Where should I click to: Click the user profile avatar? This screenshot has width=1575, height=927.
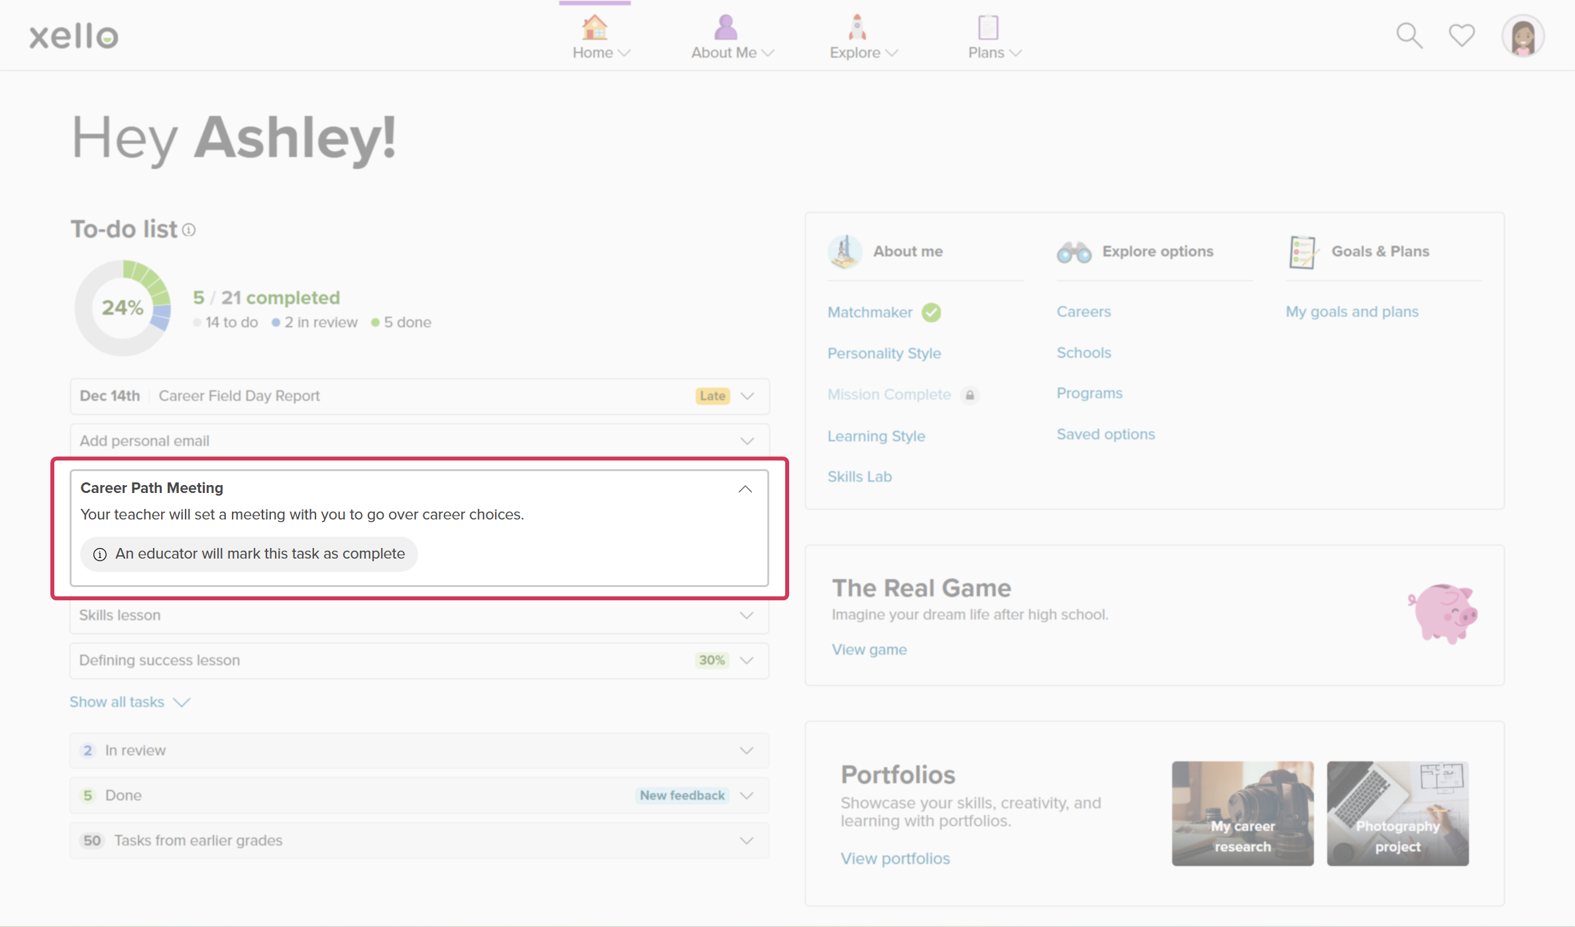tap(1523, 36)
